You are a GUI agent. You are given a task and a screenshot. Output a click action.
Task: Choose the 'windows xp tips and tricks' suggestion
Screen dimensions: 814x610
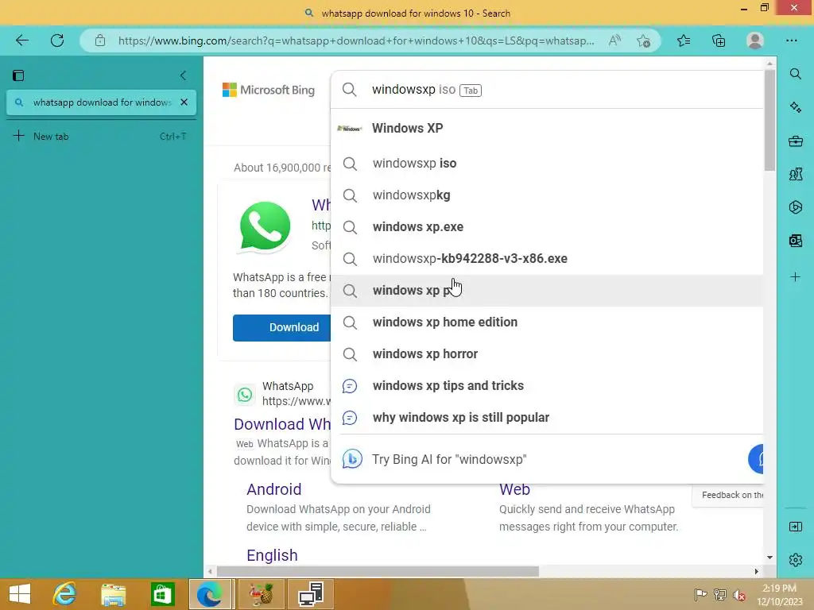tap(547, 385)
